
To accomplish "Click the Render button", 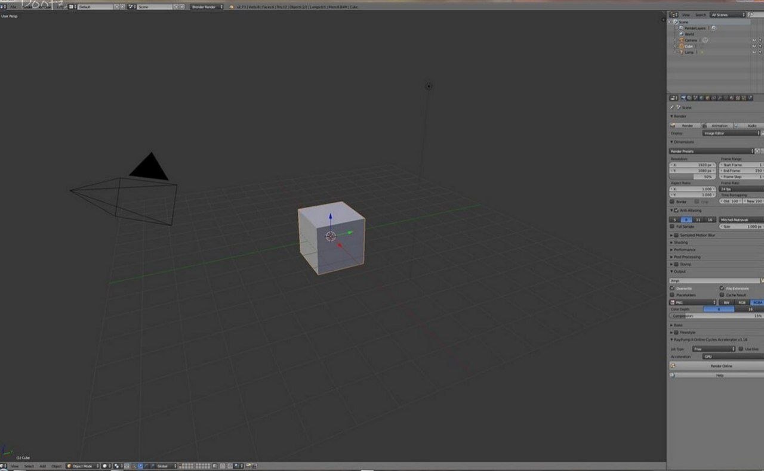I will coord(684,126).
